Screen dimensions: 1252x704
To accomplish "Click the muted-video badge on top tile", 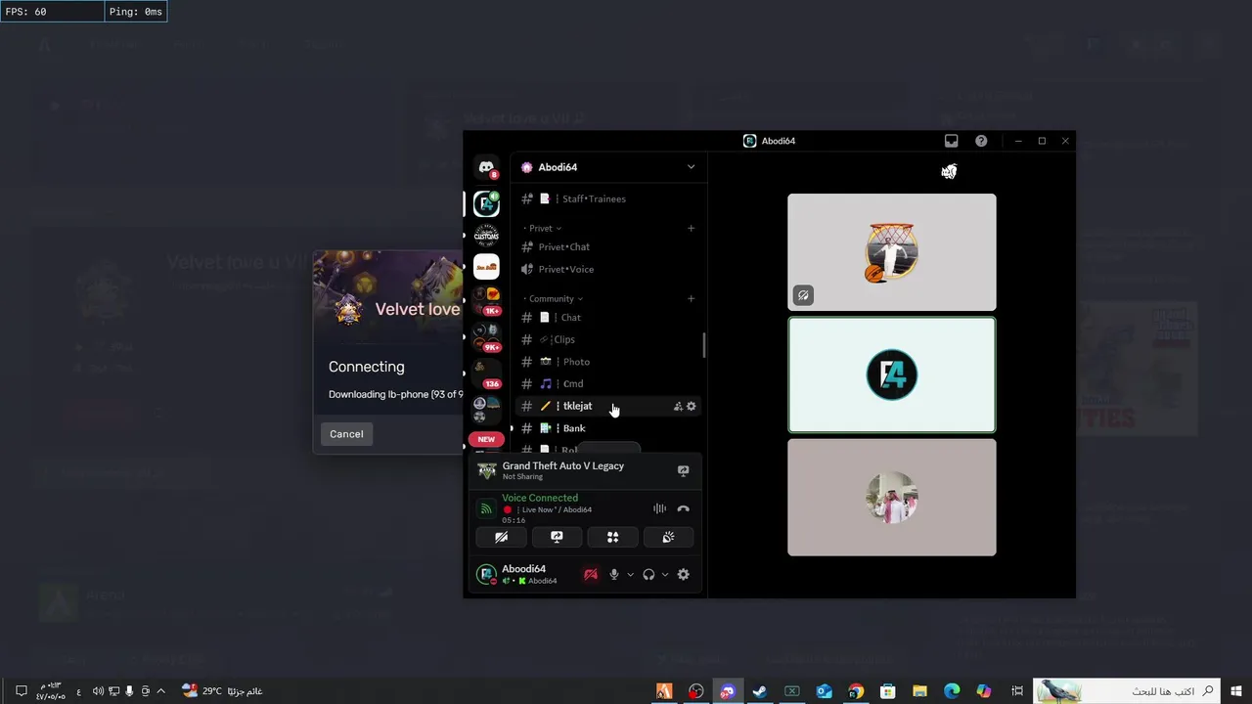I will click(x=803, y=295).
